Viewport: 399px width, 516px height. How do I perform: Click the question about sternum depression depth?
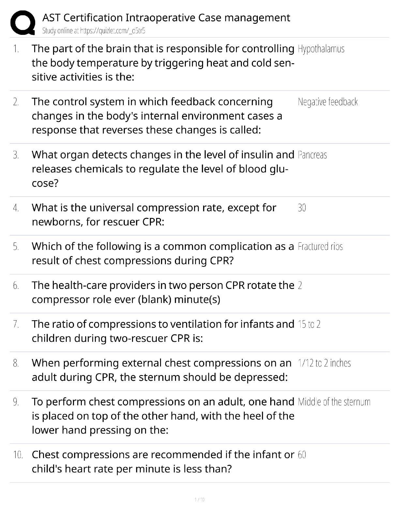161,370
